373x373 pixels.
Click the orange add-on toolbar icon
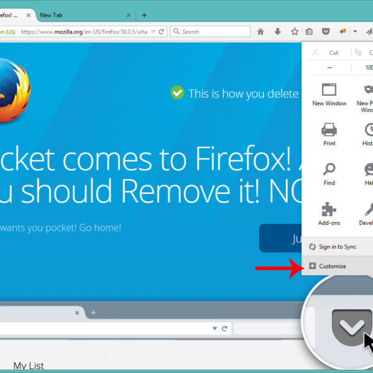[x=343, y=31]
